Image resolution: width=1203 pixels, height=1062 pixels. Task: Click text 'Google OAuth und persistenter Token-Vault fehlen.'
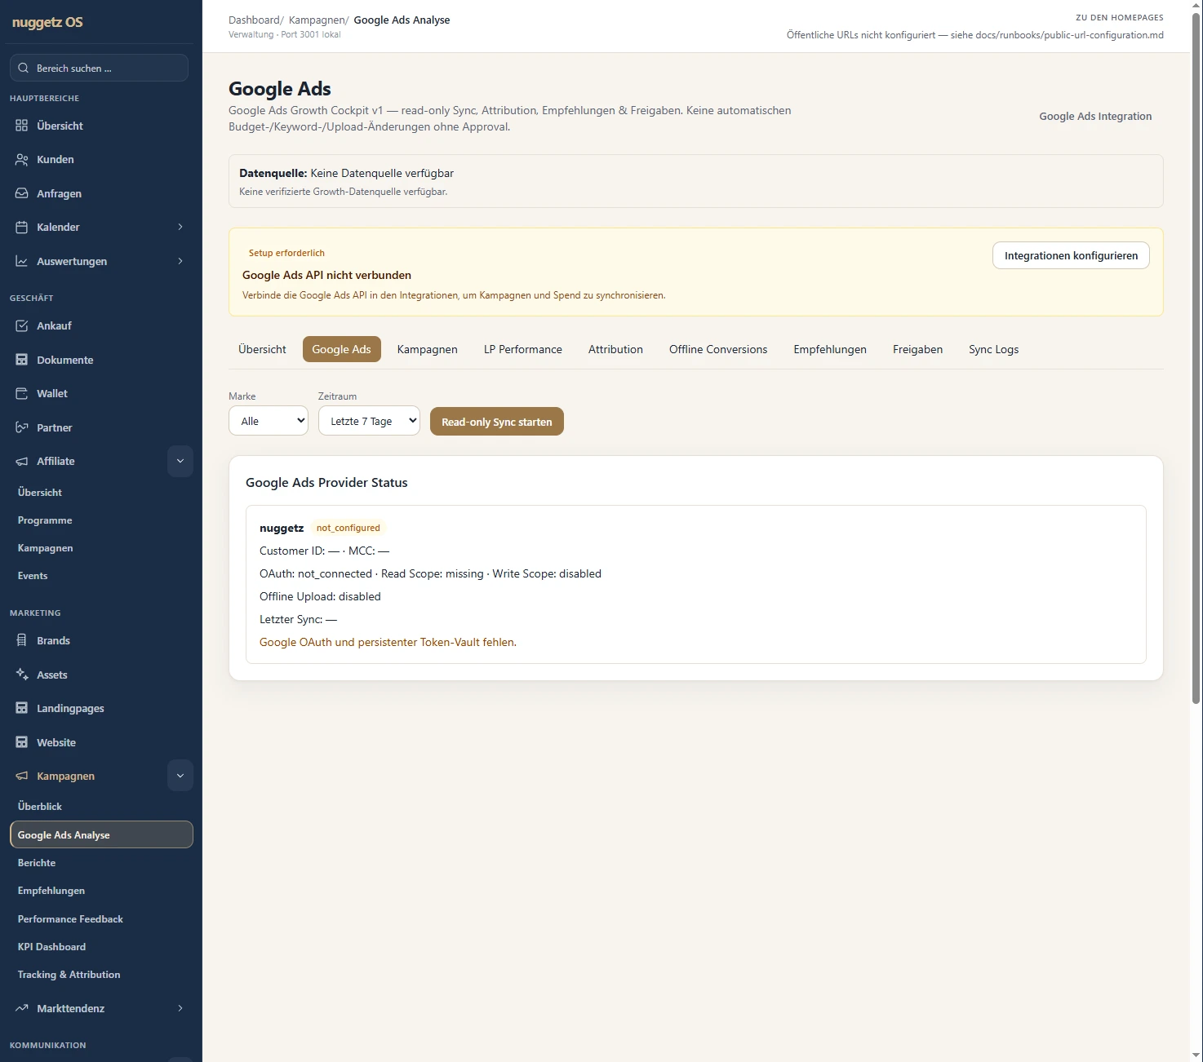(x=388, y=642)
